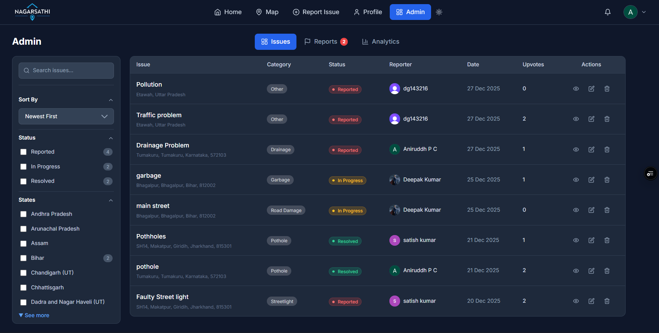Delete the Drainage Problem issue
Screen dimensions: 659x333
[x=607, y=149]
